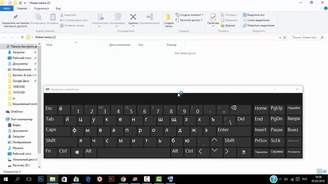Switch to the Home (Главная) tab

pos(22,8)
